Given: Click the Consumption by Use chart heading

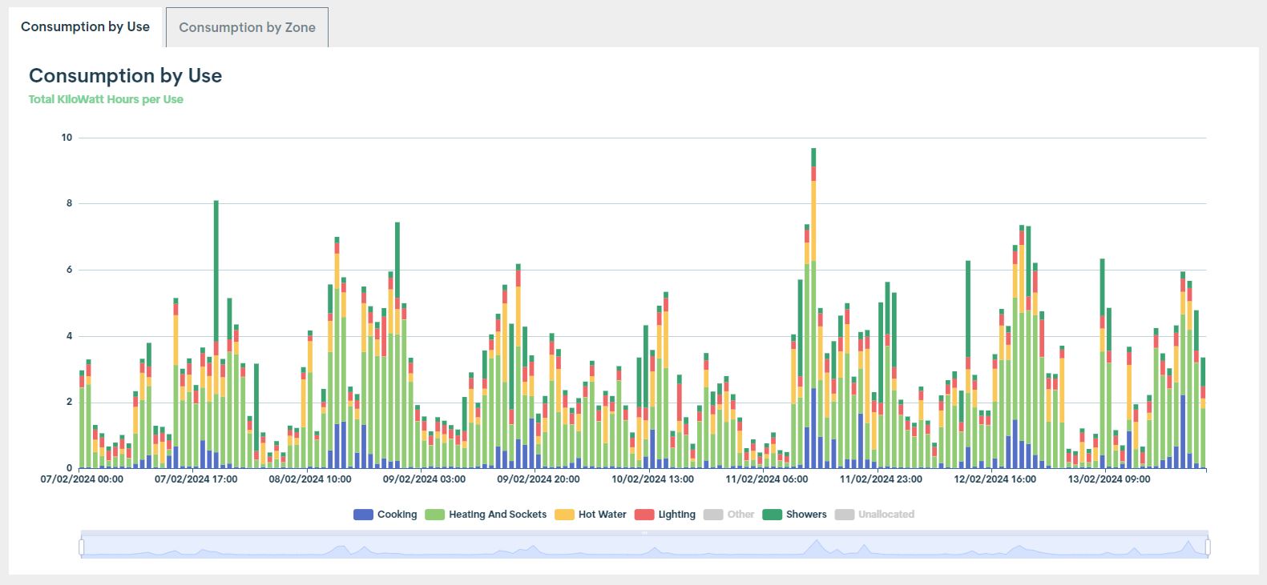Looking at the screenshot, I should [x=125, y=76].
